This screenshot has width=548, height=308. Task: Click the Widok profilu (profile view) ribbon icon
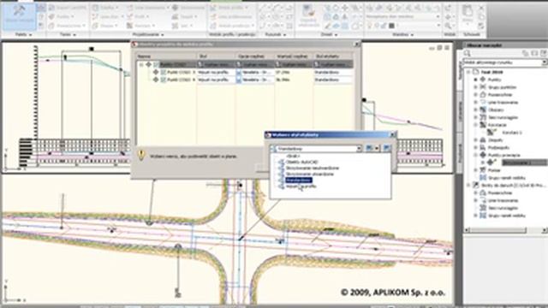(x=213, y=8)
